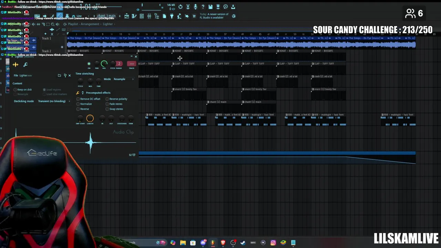Enable Reverse precomputed effect

point(83,109)
